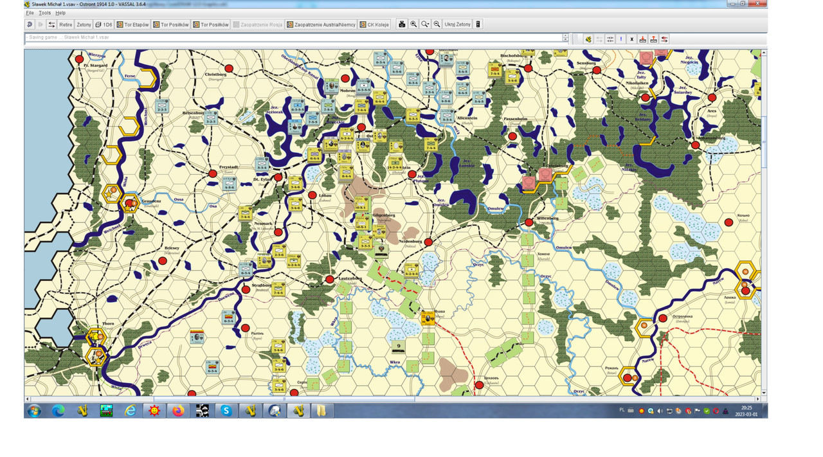The width and height of the screenshot is (823, 457).
Task: Open the Help menu
Action: (x=60, y=13)
